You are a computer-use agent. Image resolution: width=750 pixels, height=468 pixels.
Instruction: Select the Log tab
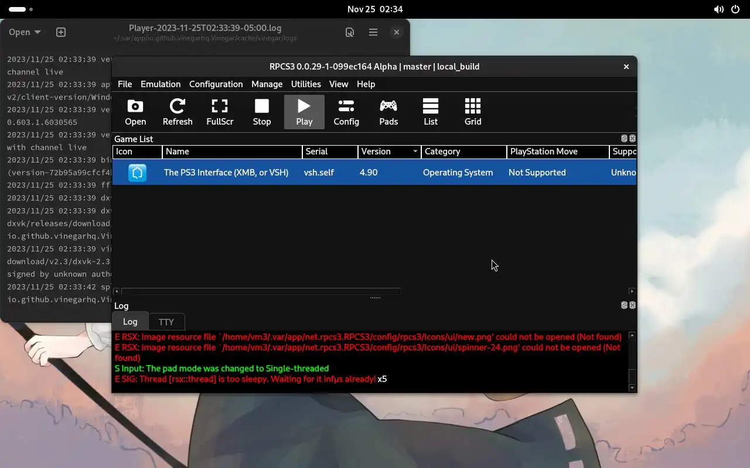point(130,322)
